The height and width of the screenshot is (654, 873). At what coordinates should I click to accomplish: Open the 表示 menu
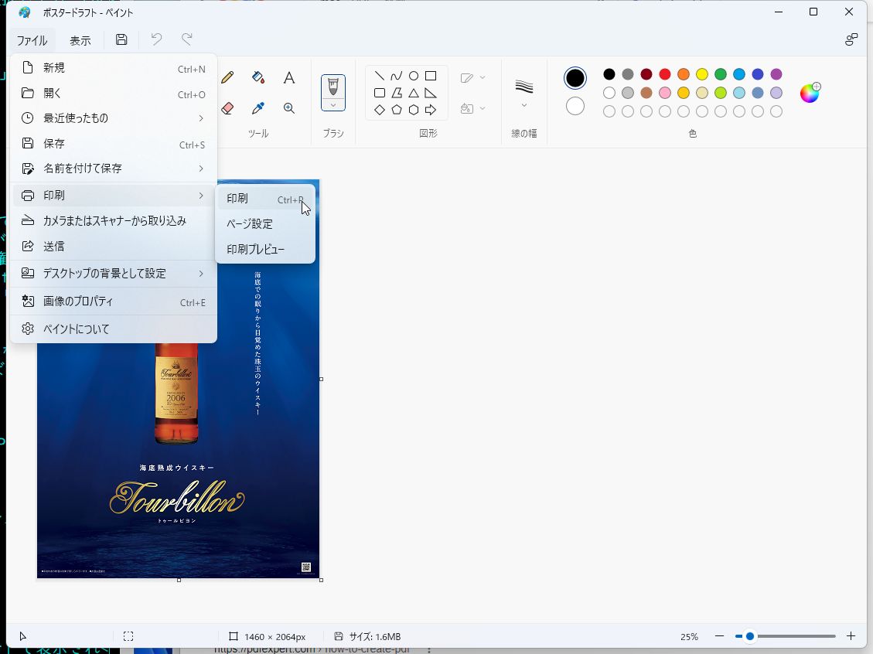[x=80, y=39]
